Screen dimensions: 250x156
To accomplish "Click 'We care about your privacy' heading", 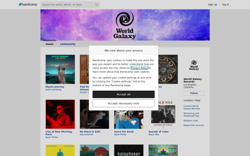I will [x=124, y=51].
